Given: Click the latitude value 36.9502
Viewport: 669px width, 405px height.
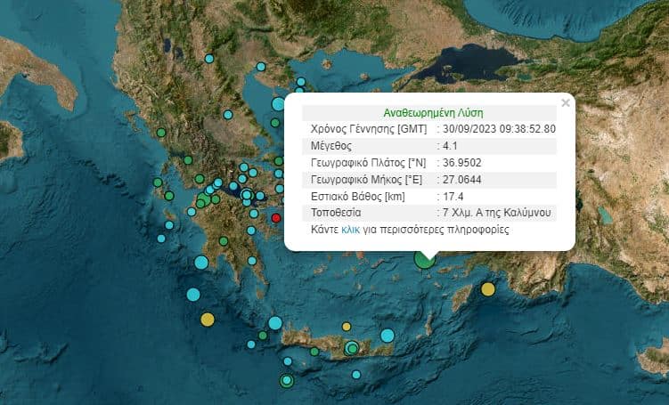Looking at the screenshot, I should (461, 163).
